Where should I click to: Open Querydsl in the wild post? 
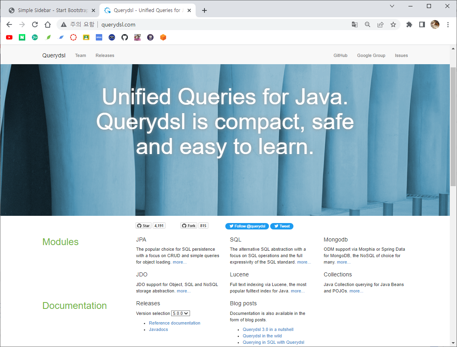(x=262, y=336)
